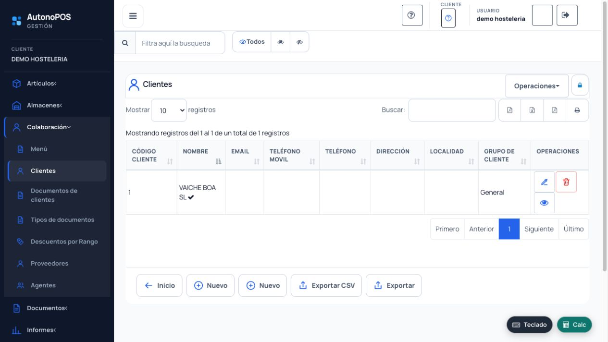Viewport: 608px width, 342px height.
Task: Open the help question-mark button in header
Action: tap(412, 15)
